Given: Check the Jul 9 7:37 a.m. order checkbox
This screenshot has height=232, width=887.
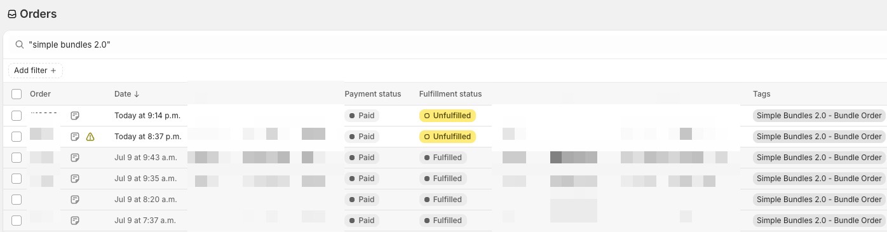Looking at the screenshot, I should click(x=17, y=221).
